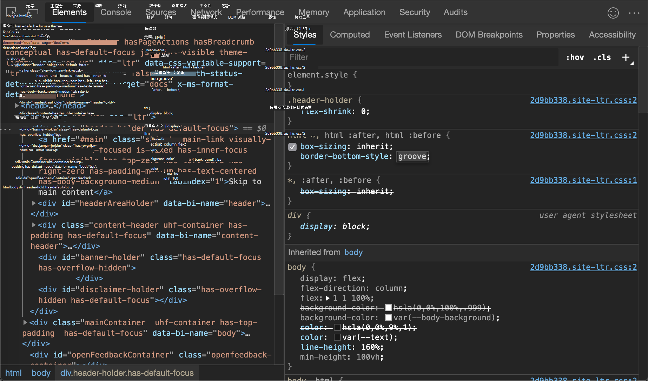
Task: Open the Sources tab
Action: click(x=161, y=12)
